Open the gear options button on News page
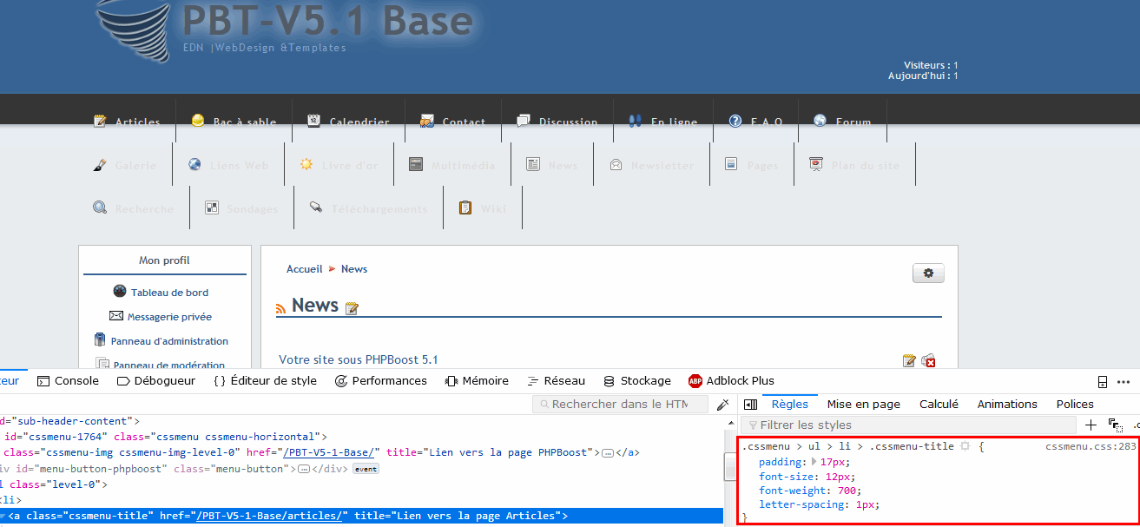 [x=928, y=273]
